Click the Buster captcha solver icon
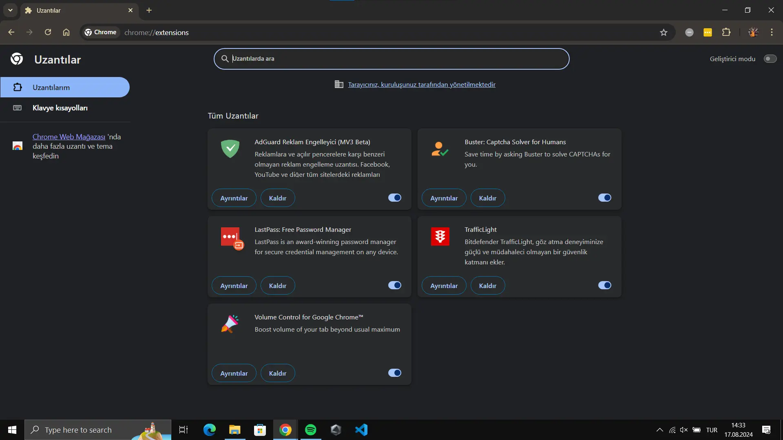This screenshot has height=440, width=783. pyautogui.click(x=440, y=149)
